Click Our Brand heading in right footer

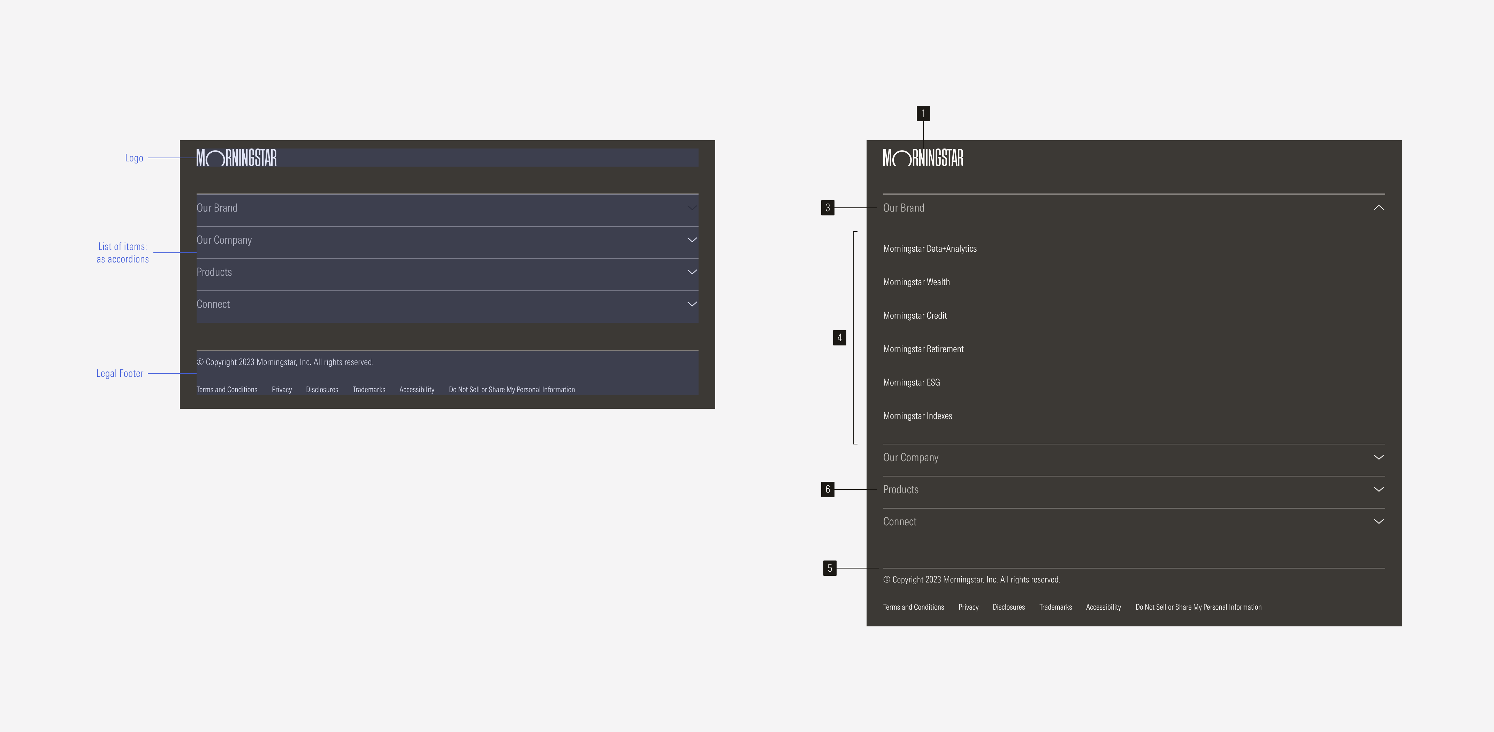coord(904,208)
